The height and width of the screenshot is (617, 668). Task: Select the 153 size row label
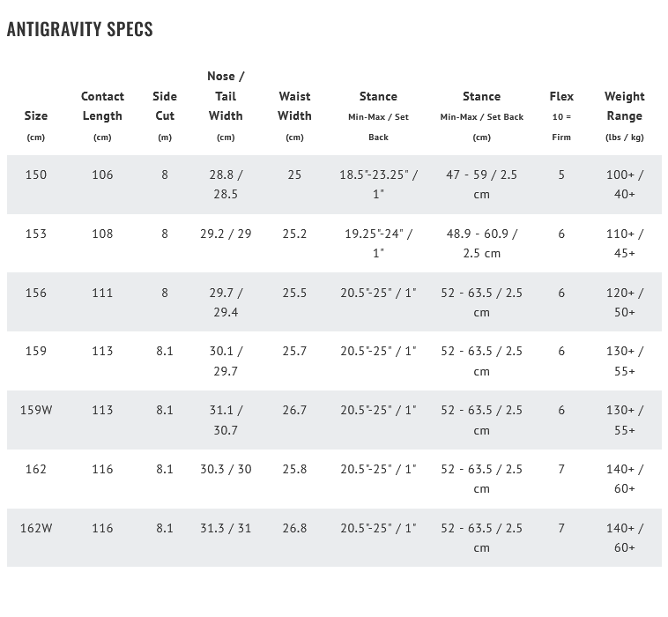[x=36, y=234]
